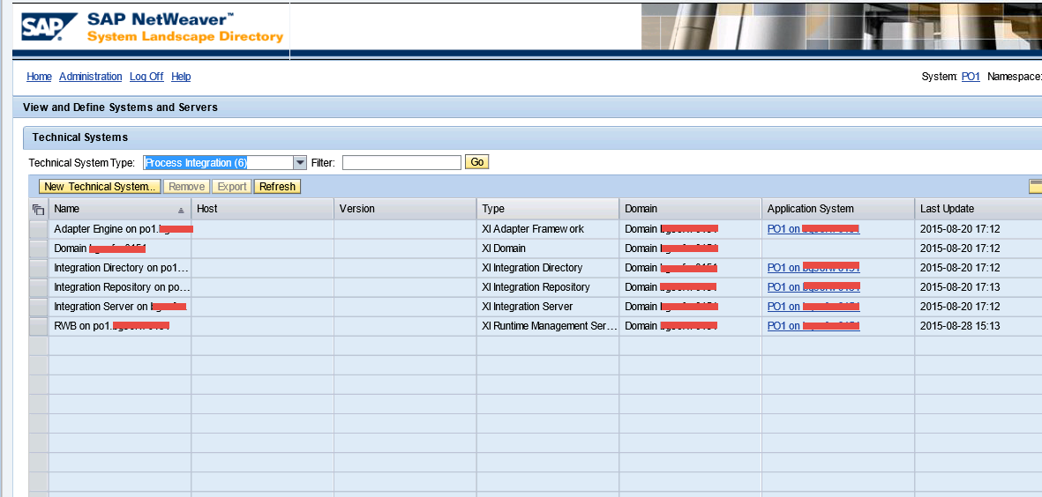Click 'Integration Repository on po…' name cell
The height and width of the screenshot is (497, 1042).
click(120, 286)
